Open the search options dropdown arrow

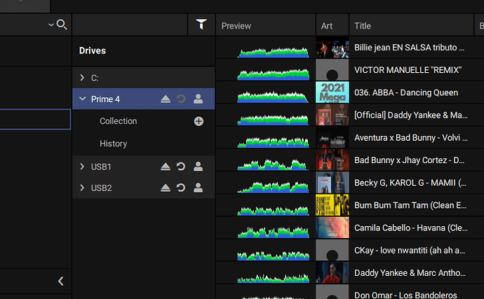tap(51, 25)
